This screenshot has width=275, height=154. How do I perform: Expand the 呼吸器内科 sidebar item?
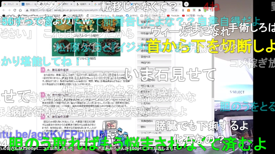(154, 33)
